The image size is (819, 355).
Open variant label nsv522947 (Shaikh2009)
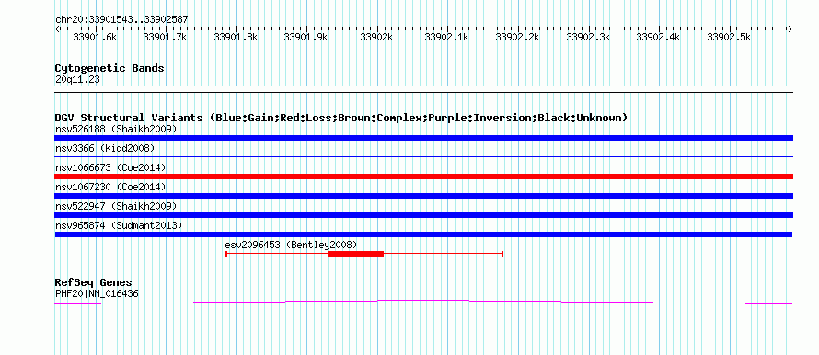click(x=116, y=206)
